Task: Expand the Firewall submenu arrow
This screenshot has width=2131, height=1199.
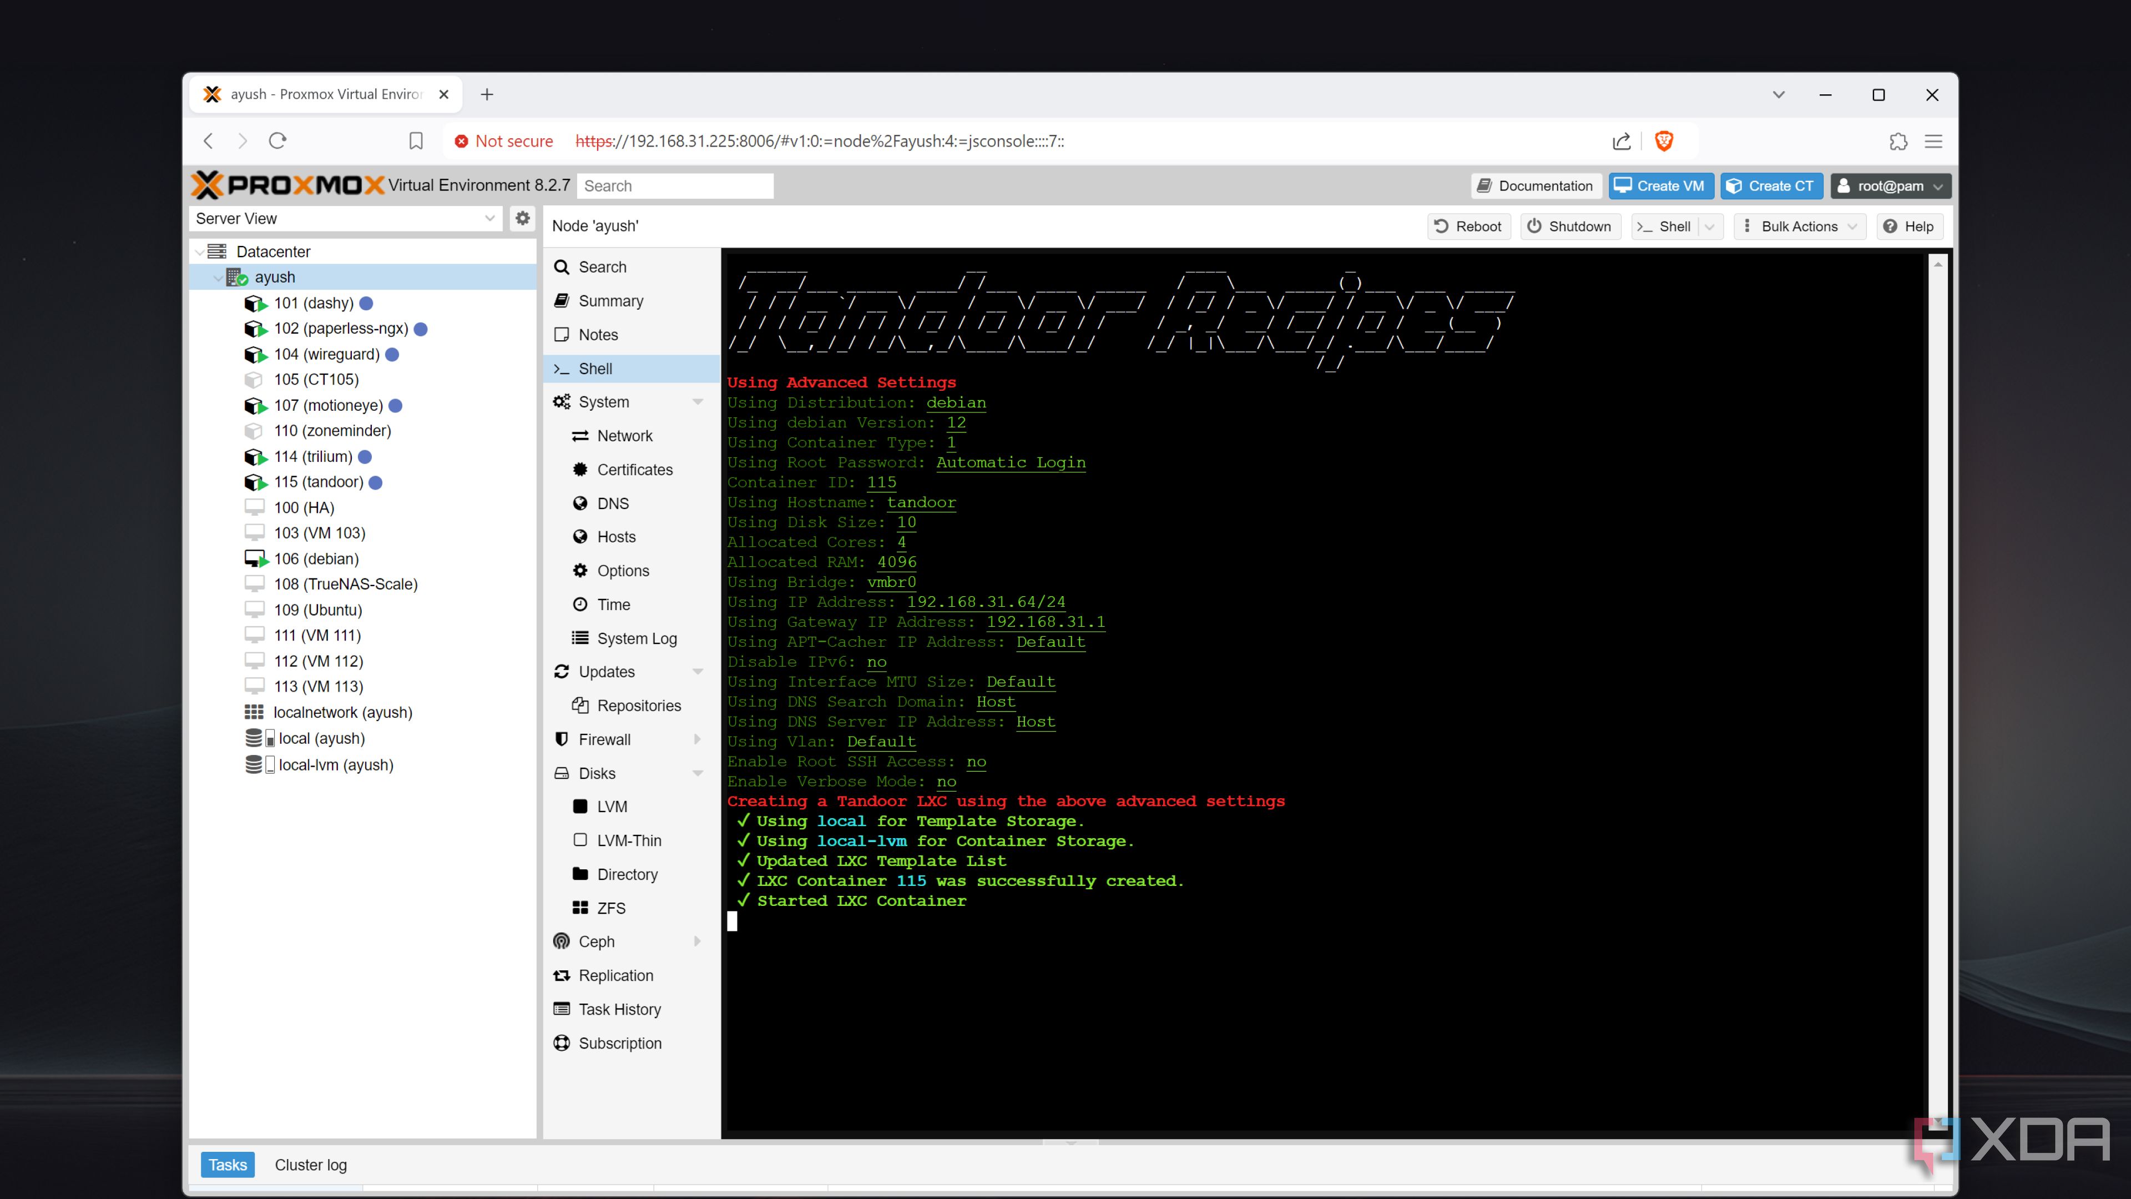Action: pyautogui.click(x=698, y=740)
